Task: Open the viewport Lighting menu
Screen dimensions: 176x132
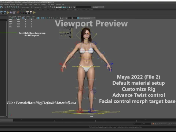Action: click(x=19, y=16)
